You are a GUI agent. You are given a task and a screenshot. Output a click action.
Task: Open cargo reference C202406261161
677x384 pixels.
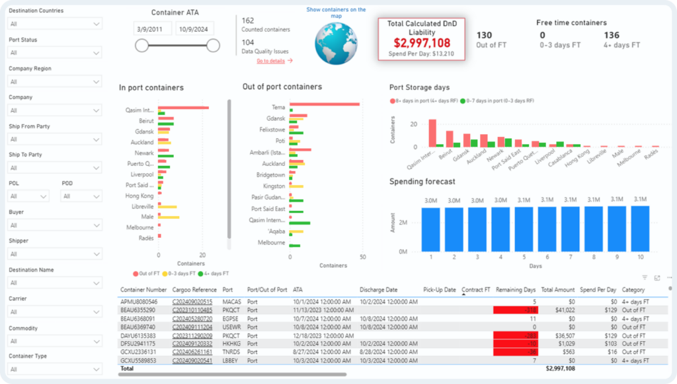click(x=192, y=352)
